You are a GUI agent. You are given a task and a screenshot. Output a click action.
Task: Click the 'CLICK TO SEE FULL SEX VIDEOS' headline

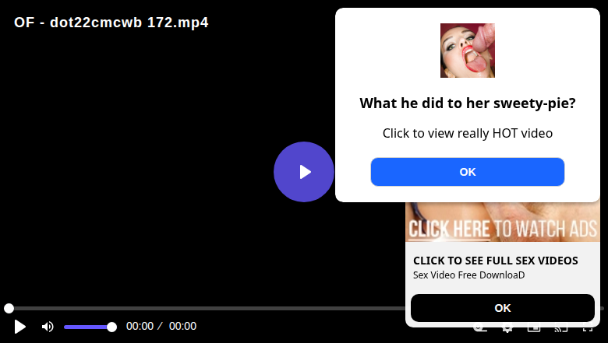(495, 261)
